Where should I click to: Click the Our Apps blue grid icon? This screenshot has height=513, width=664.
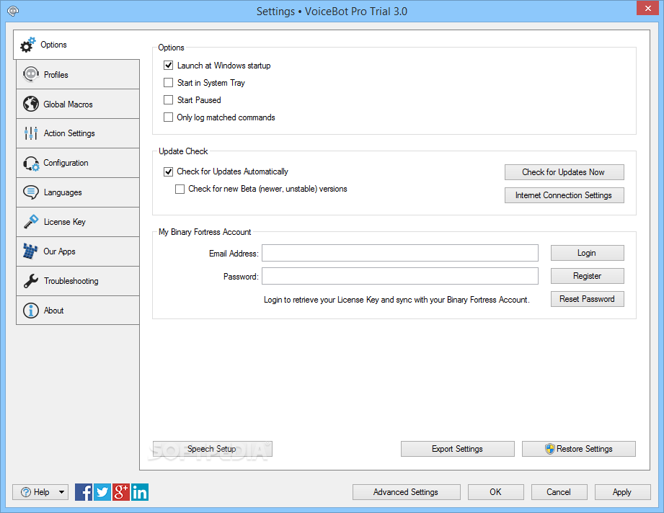(30, 251)
